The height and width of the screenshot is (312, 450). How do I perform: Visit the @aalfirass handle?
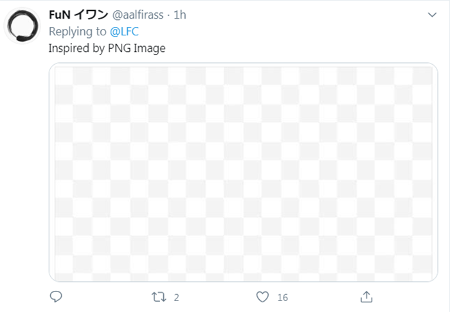coord(138,15)
